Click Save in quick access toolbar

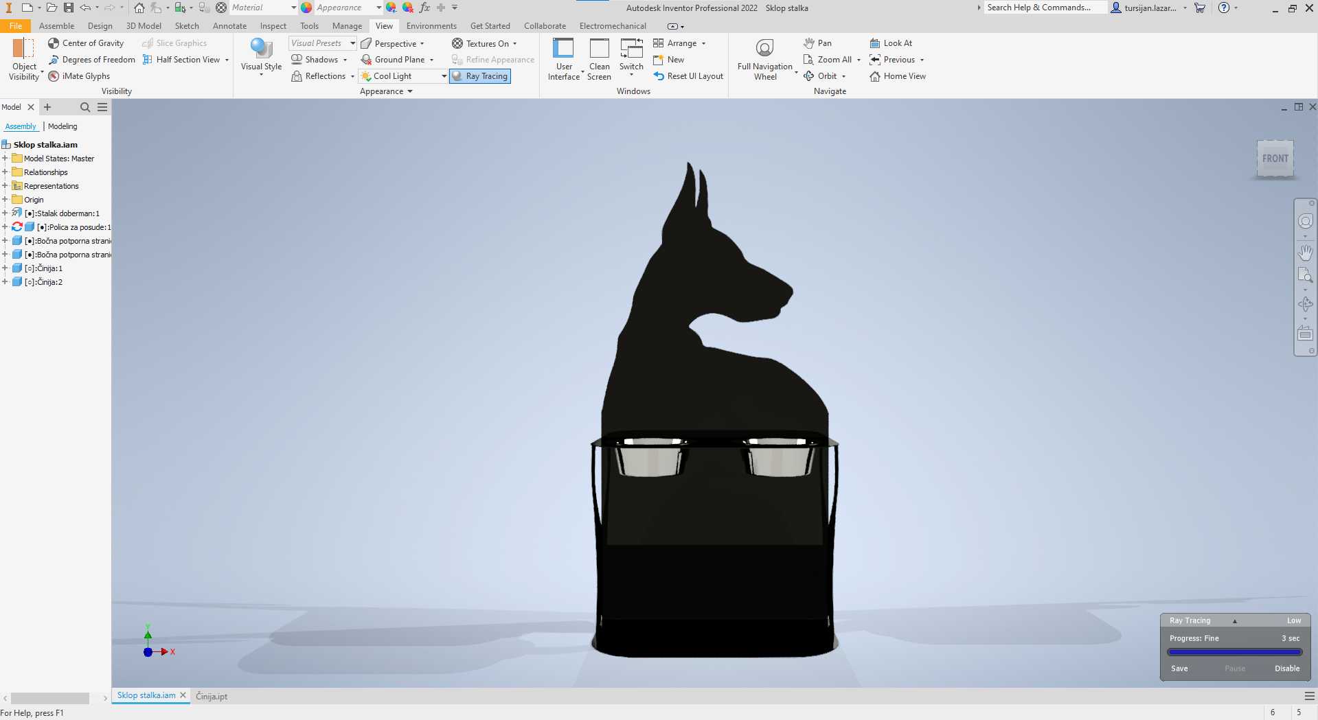click(68, 8)
